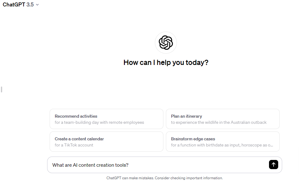Click the chevron arrow beside ChatGPT 3.5

pyautogui.click(x=37, y=5)
